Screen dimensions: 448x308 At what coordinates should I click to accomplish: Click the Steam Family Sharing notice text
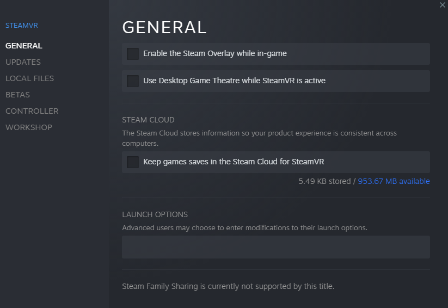click(228, 286)
